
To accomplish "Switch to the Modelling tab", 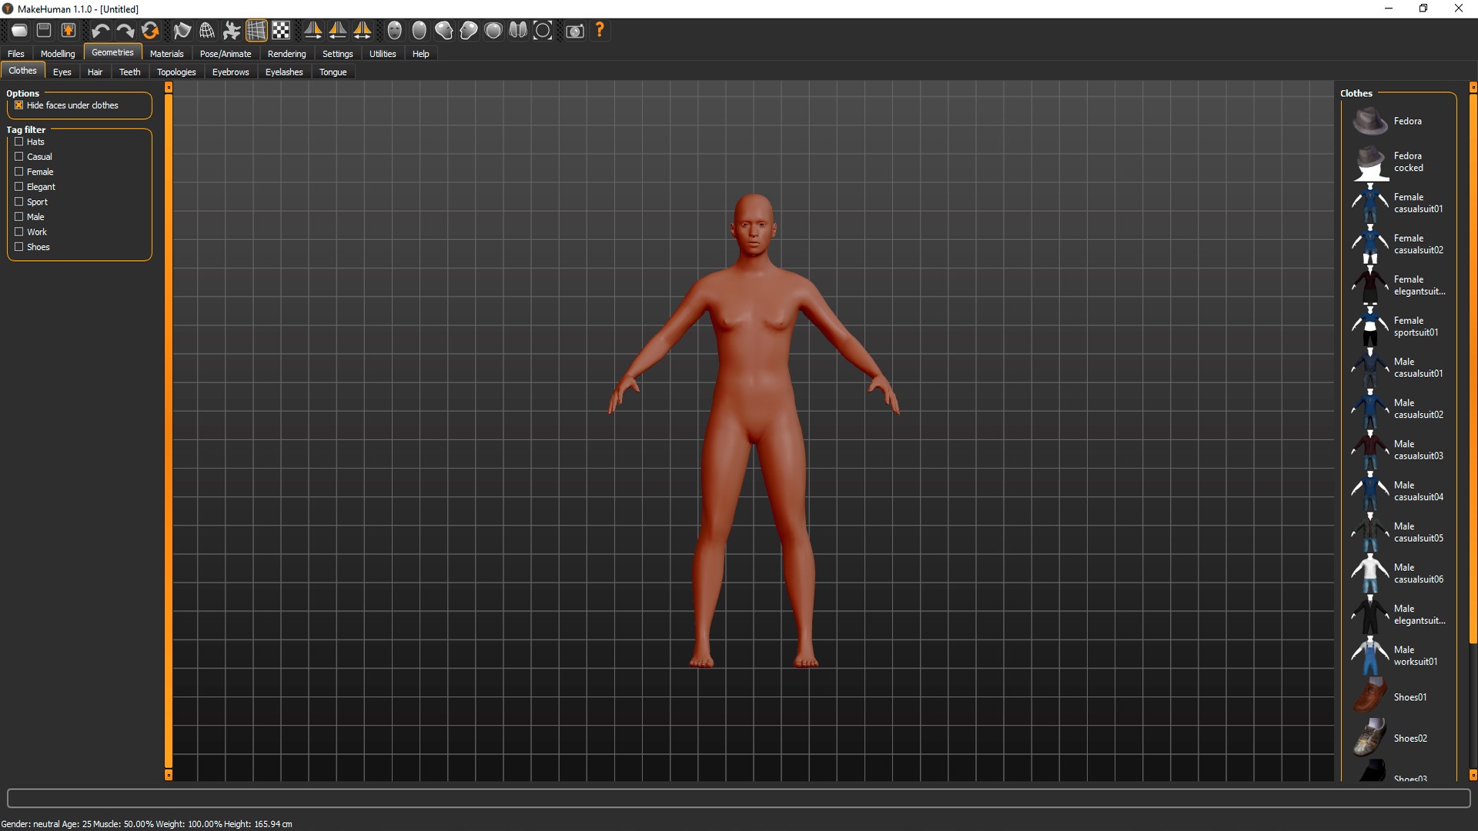I will pos(58,54).
